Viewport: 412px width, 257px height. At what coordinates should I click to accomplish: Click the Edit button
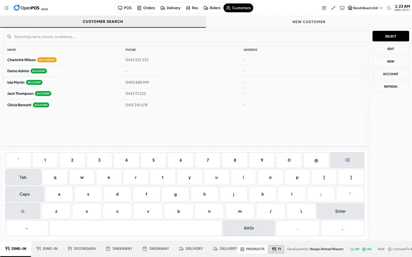tap(391, 49)
